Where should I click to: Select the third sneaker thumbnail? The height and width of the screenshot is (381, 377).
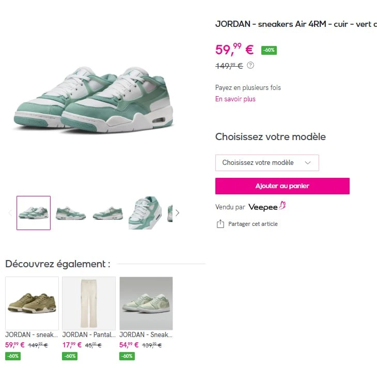pos(108,213)
